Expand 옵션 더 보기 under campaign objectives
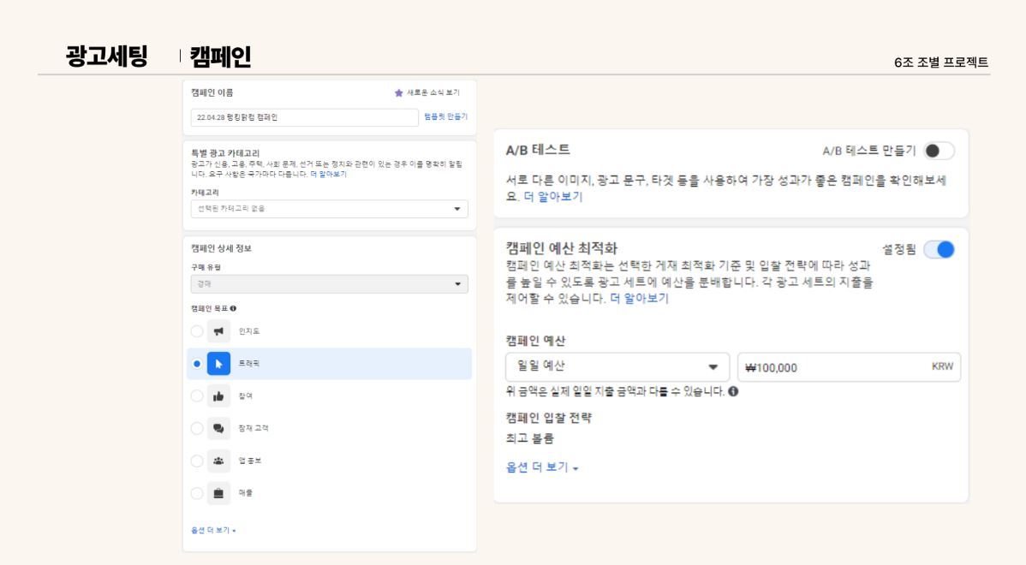The width and height of the screenshot is (1026, 565). [213, 531]
